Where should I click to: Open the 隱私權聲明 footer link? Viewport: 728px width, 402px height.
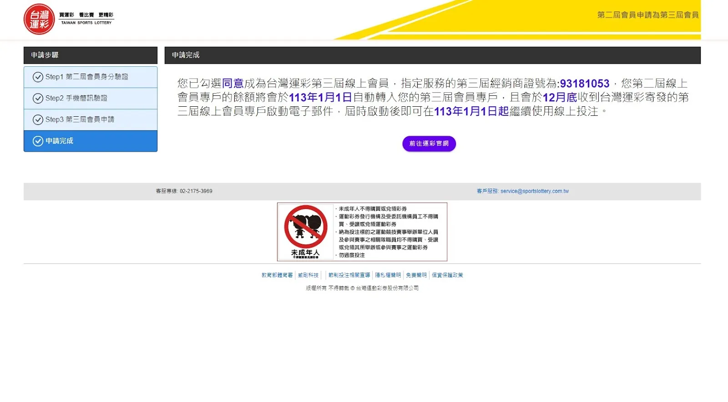tap(388, 275)
